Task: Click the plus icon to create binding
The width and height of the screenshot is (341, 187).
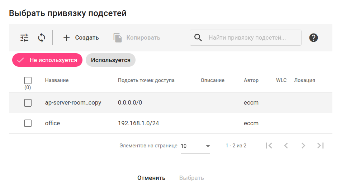Action: (x=66, y=37)
